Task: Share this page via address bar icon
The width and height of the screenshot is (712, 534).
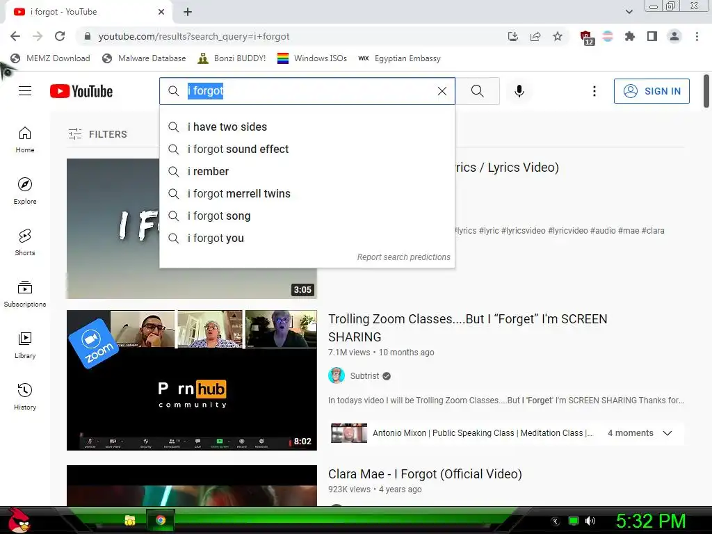Action: 535,36
